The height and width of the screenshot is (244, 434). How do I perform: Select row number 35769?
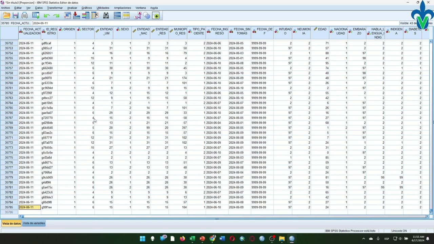click(9, 128)
